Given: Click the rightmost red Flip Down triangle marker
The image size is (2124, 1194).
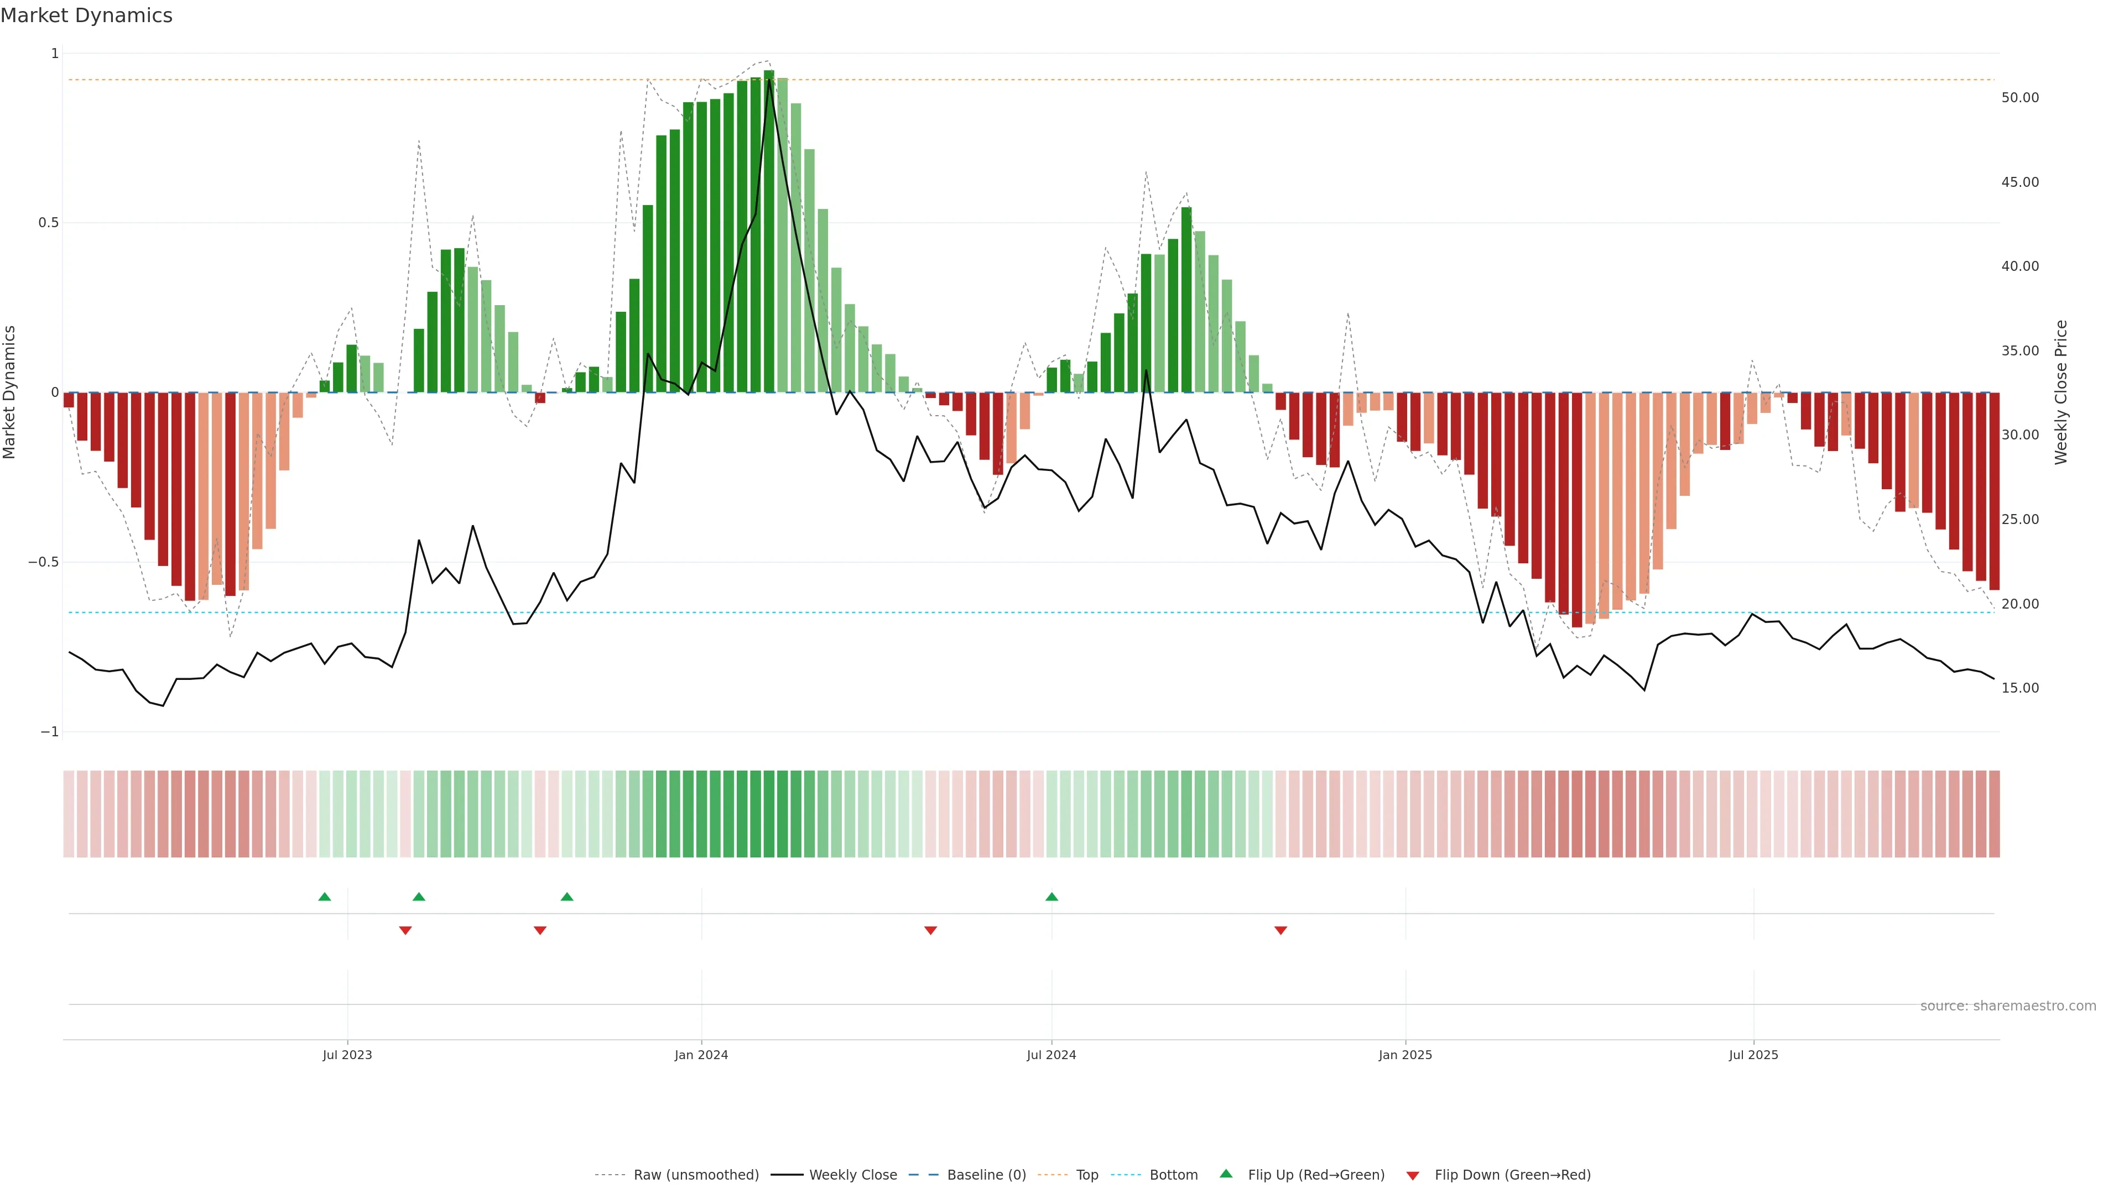Looking at the screenshot, I should point(1280,930).
